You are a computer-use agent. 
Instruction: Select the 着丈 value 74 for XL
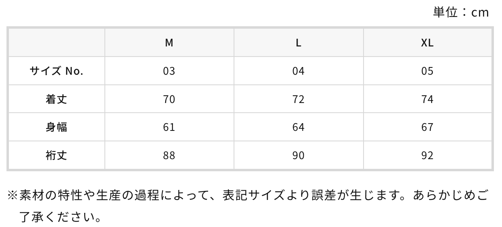point(428,99)
